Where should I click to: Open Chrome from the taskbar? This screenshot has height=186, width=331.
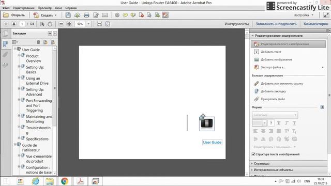[x=65, y=181]
